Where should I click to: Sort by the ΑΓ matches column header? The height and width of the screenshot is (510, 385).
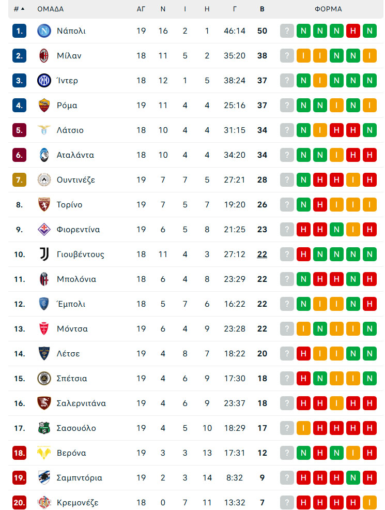[x=141, y=9]
